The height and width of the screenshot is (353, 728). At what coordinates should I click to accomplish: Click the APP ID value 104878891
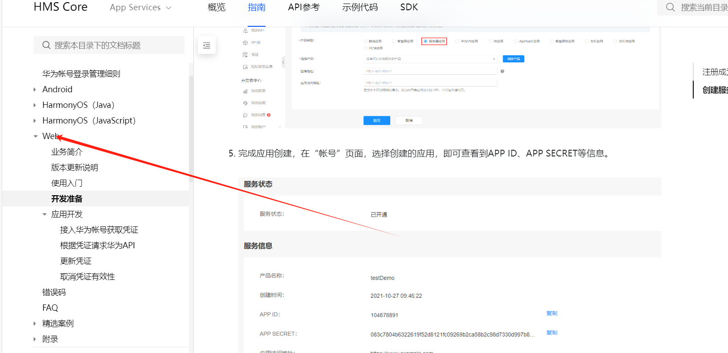pyautogui.click(x=384, y=315)
